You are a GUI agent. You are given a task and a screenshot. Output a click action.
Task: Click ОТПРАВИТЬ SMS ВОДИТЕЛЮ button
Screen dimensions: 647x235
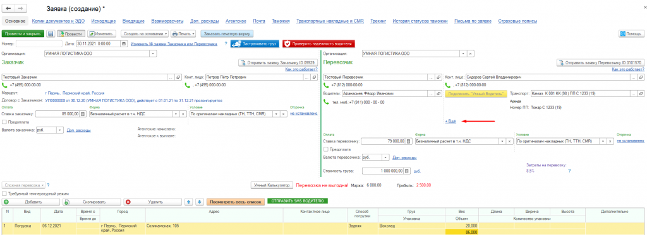(298, 201)
